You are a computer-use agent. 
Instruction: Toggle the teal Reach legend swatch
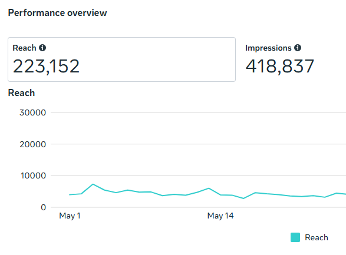point(295,237)
